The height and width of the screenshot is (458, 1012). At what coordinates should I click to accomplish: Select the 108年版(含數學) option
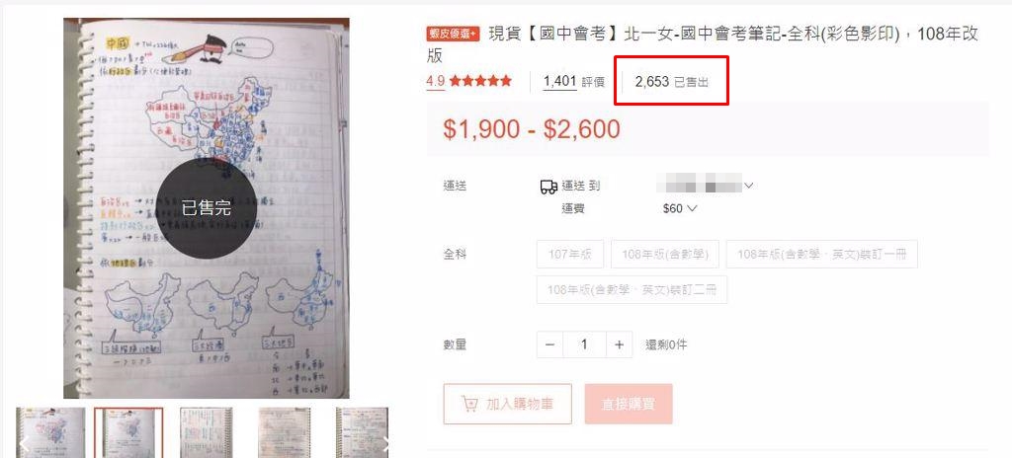[665, 254]
